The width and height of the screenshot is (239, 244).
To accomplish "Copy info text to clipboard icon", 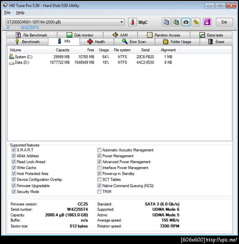I will click(166, 22).
